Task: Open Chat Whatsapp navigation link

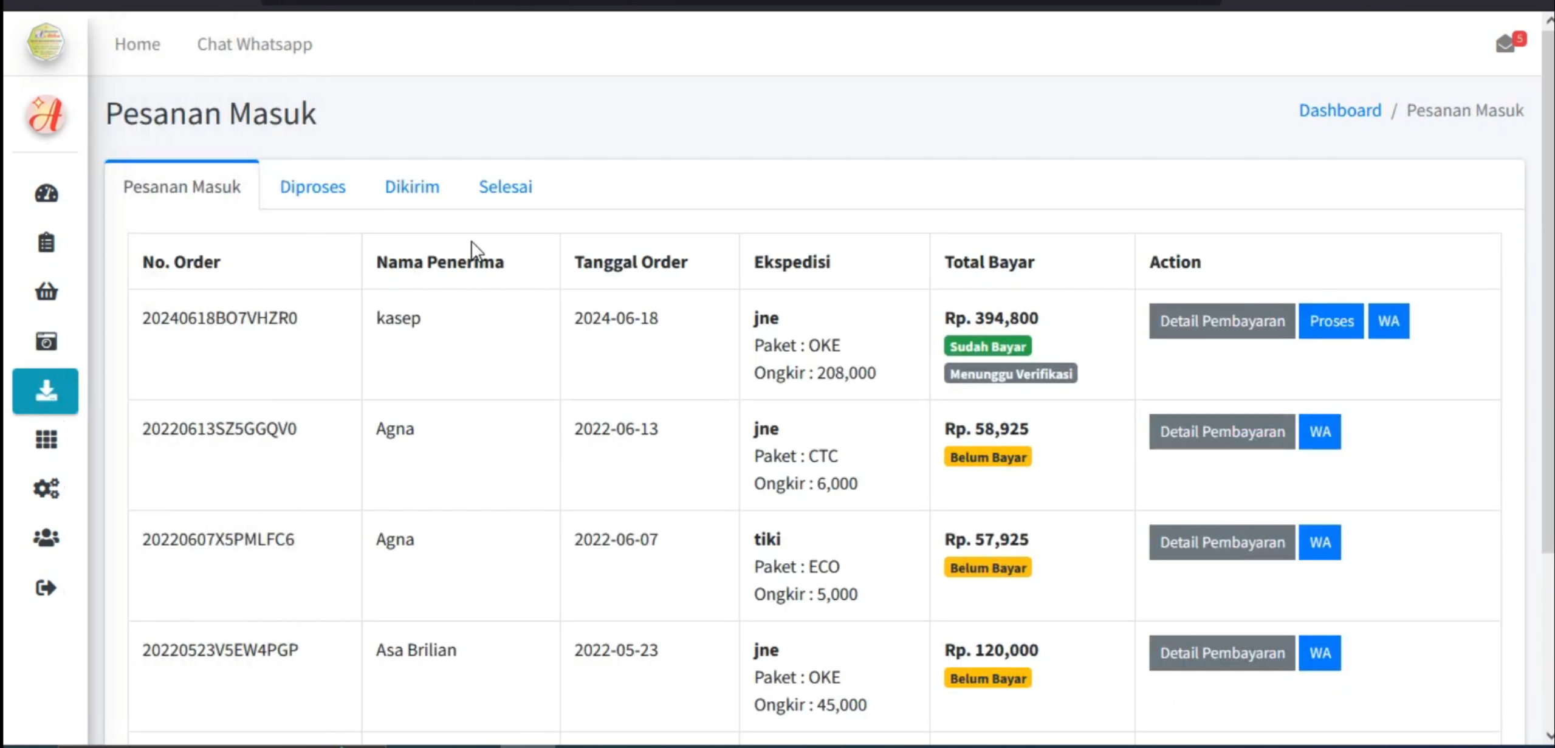Action: tap(255, 44)
